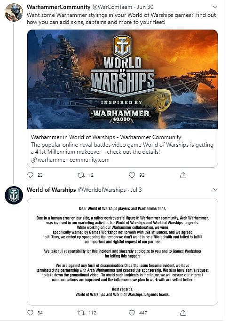Open the @WarComTeam handle

pos(112,7)
